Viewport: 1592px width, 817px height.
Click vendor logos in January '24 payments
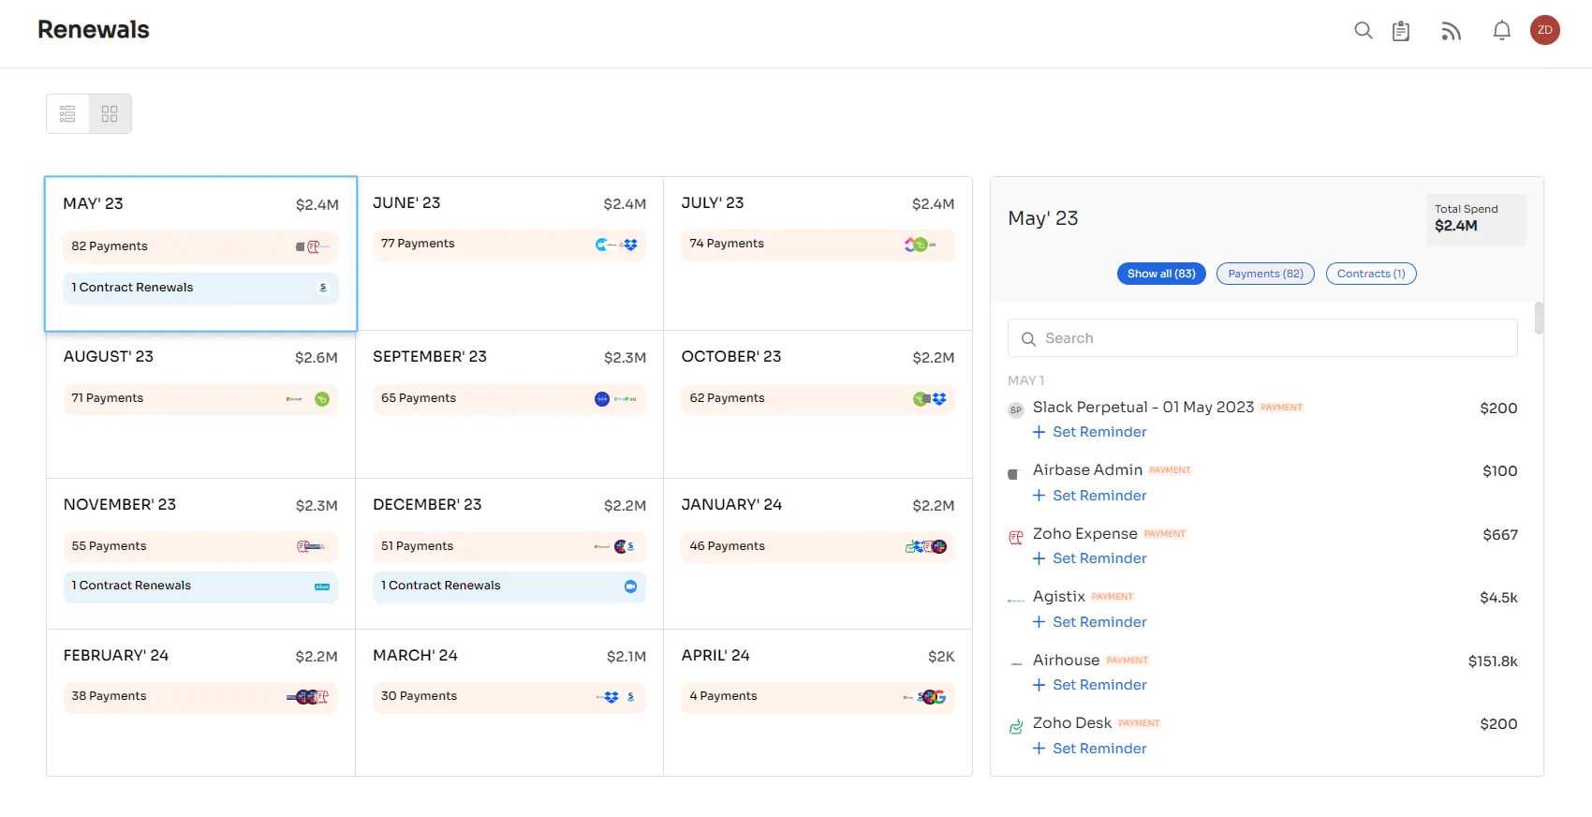[925, 547]
